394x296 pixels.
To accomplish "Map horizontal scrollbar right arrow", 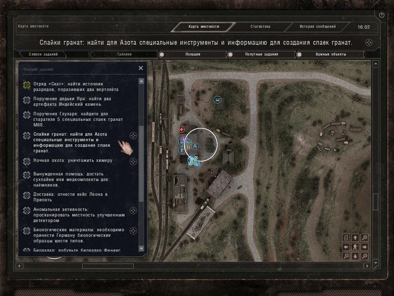I will pos(367,266).
